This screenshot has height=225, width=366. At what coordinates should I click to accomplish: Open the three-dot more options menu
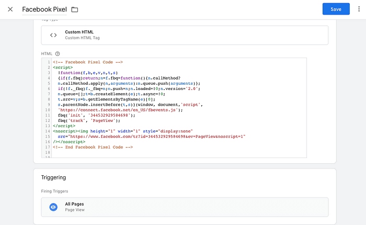click(359, 9)
